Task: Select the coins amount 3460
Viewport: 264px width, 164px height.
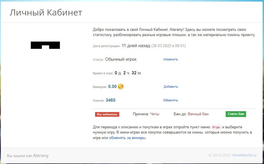Action: (111, 100)
